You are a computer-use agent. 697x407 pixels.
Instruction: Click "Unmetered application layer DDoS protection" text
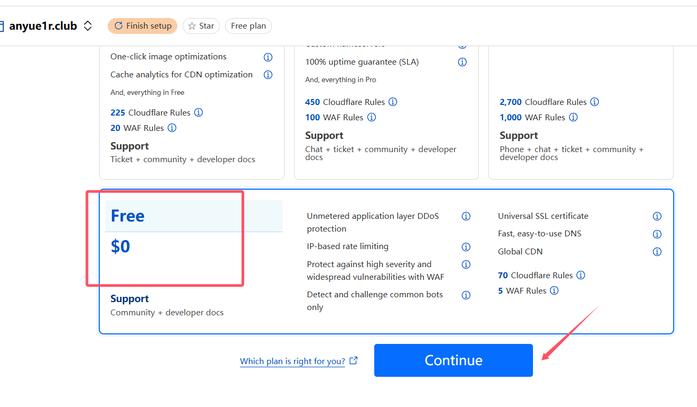[373, 223]
